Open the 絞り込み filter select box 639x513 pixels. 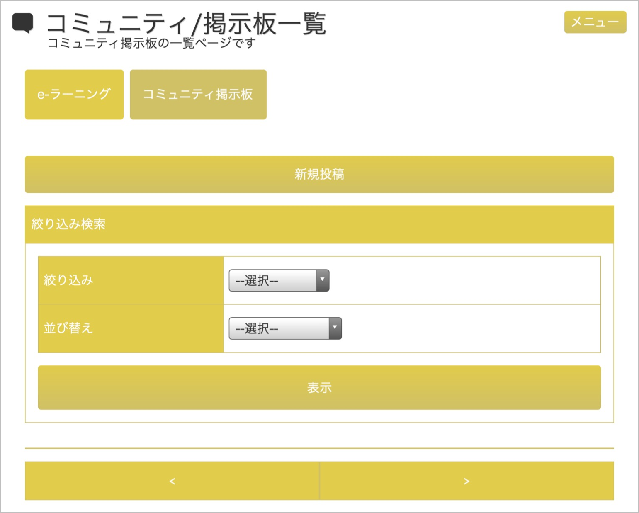click(273, 281)
